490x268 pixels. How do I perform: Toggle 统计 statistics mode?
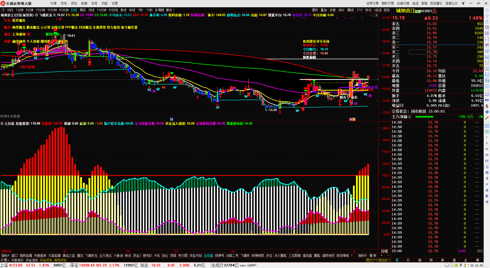coord(341,10)
